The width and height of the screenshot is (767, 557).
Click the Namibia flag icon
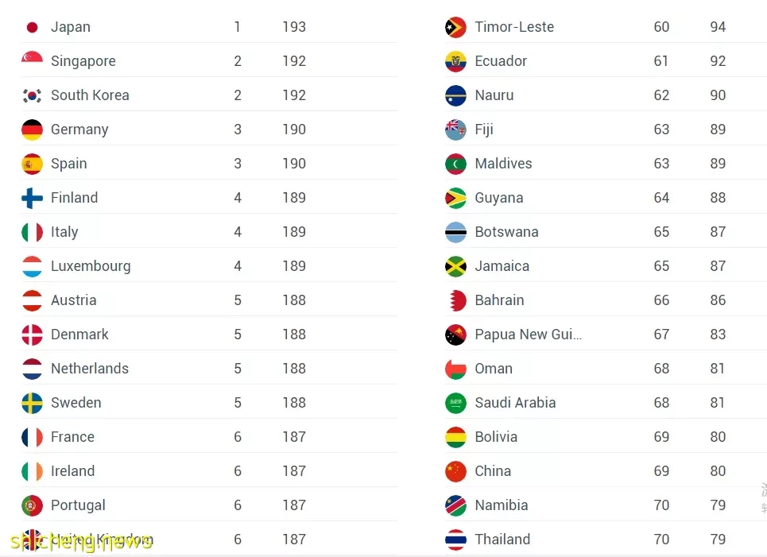pyautogui.click(x=455, y=505)
